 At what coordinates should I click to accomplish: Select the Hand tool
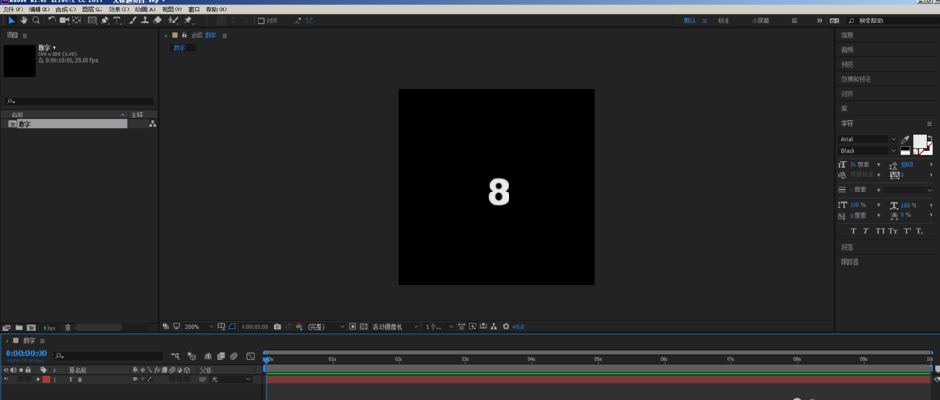click(x=24, y=21)
